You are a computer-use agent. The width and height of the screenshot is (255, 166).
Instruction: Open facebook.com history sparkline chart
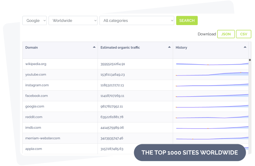212,96
